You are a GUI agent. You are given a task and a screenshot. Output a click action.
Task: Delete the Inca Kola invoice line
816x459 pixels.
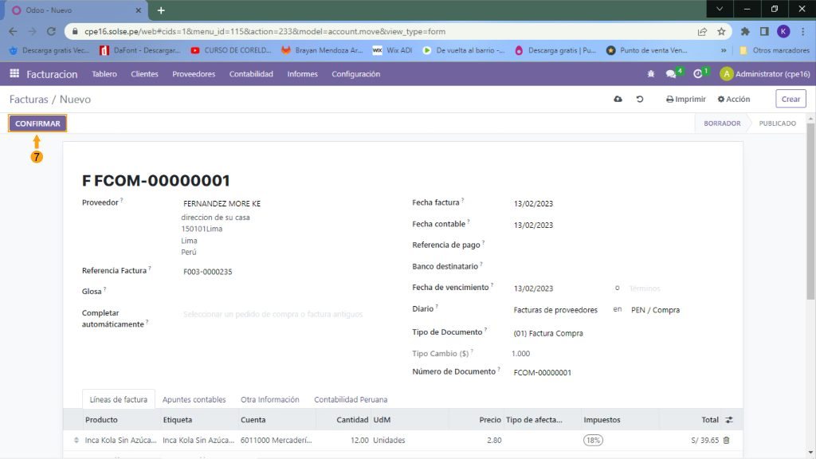click(726, 440)
